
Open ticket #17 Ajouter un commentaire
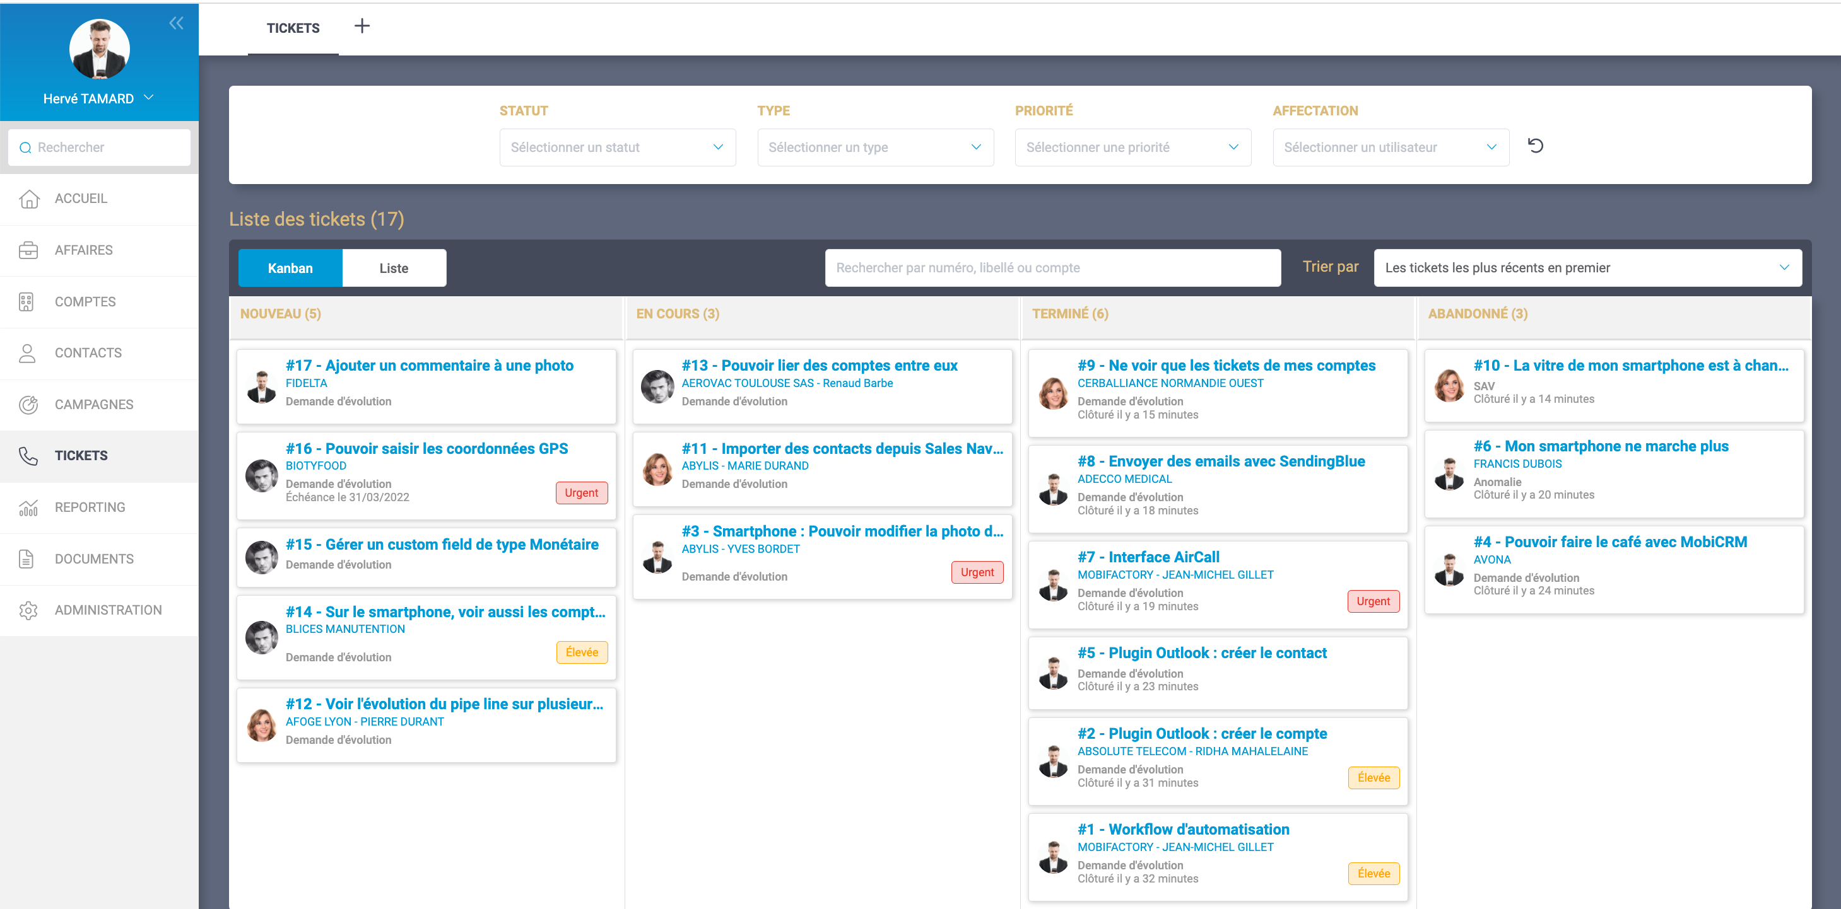[429, 366]
